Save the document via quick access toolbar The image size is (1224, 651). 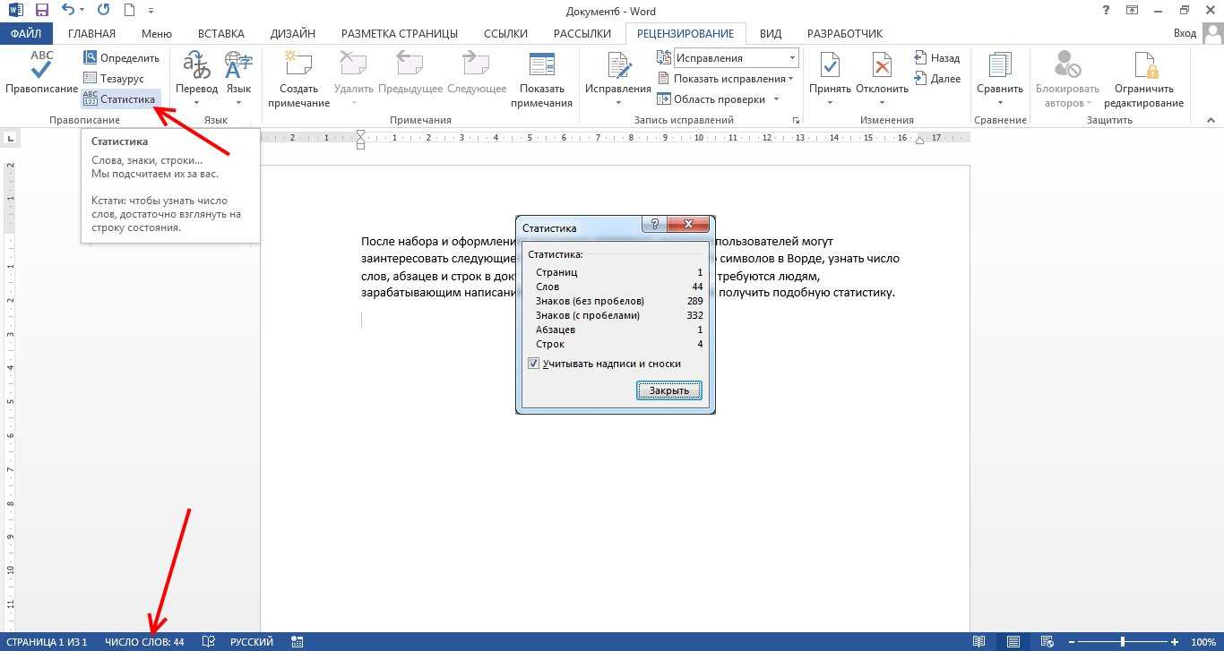tap(41, 11)
